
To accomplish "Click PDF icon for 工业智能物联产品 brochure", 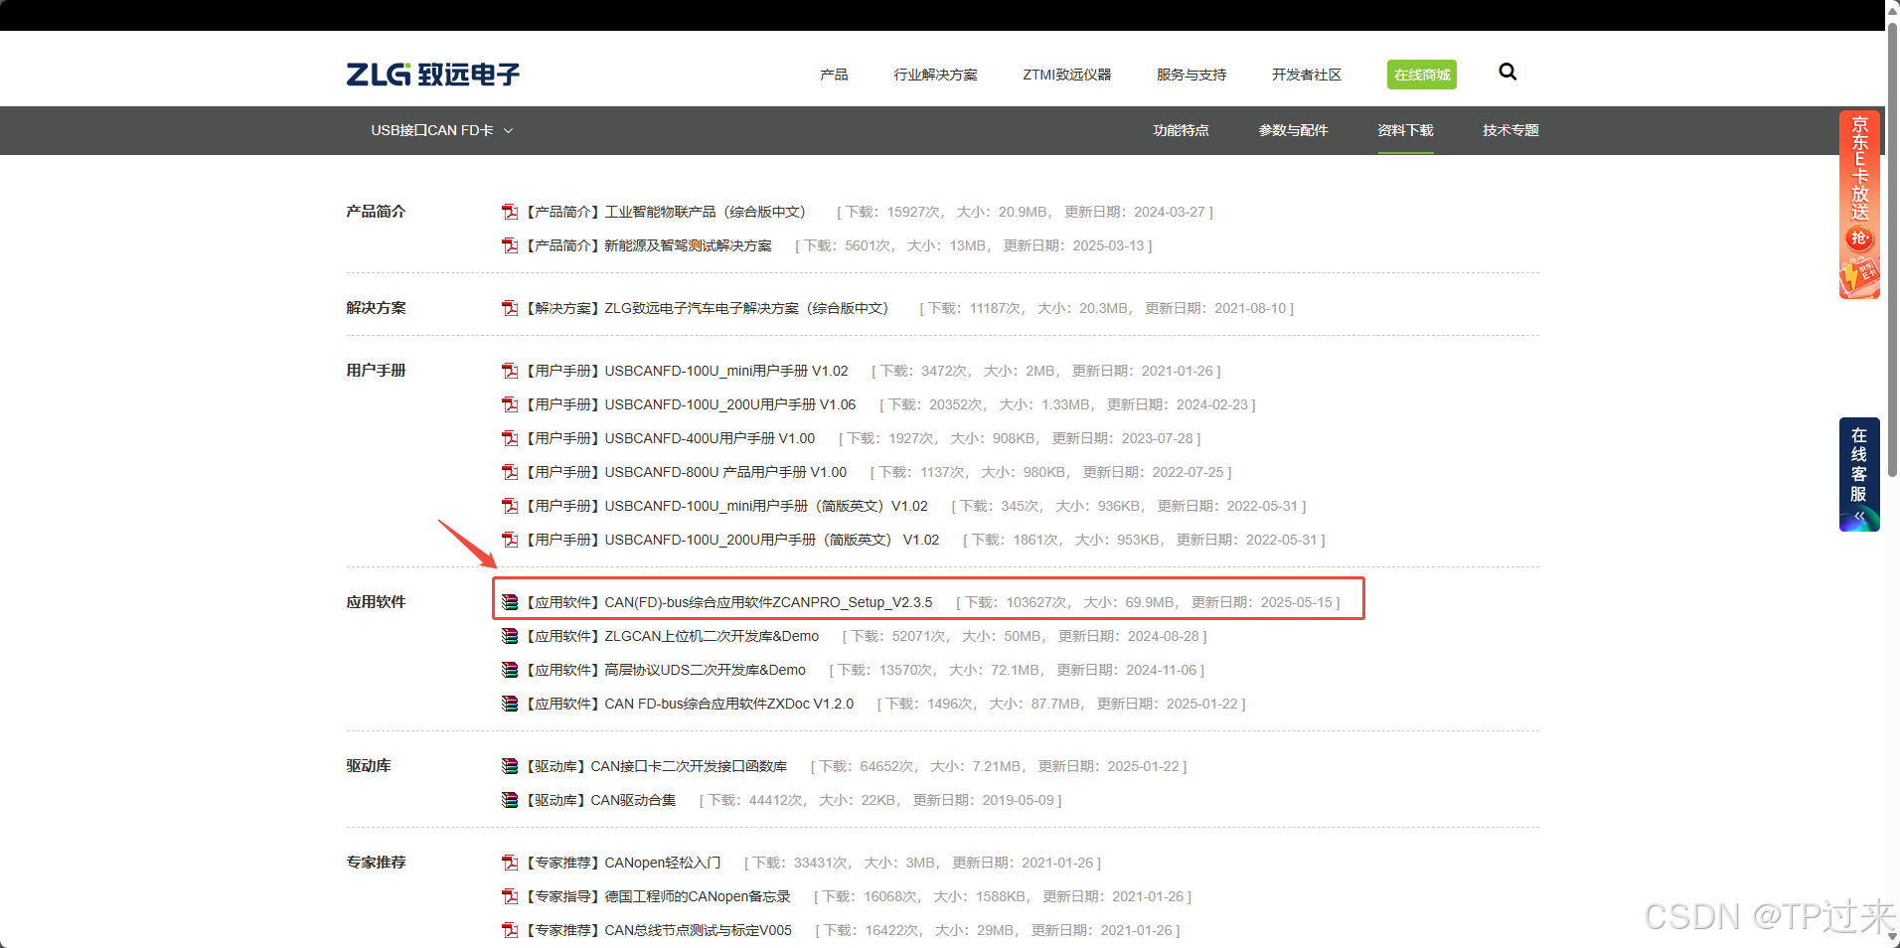I will click(x=510, y=212).
